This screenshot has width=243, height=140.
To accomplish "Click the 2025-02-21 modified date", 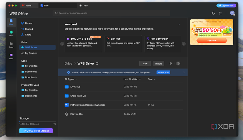I will (x=130, y=96).
